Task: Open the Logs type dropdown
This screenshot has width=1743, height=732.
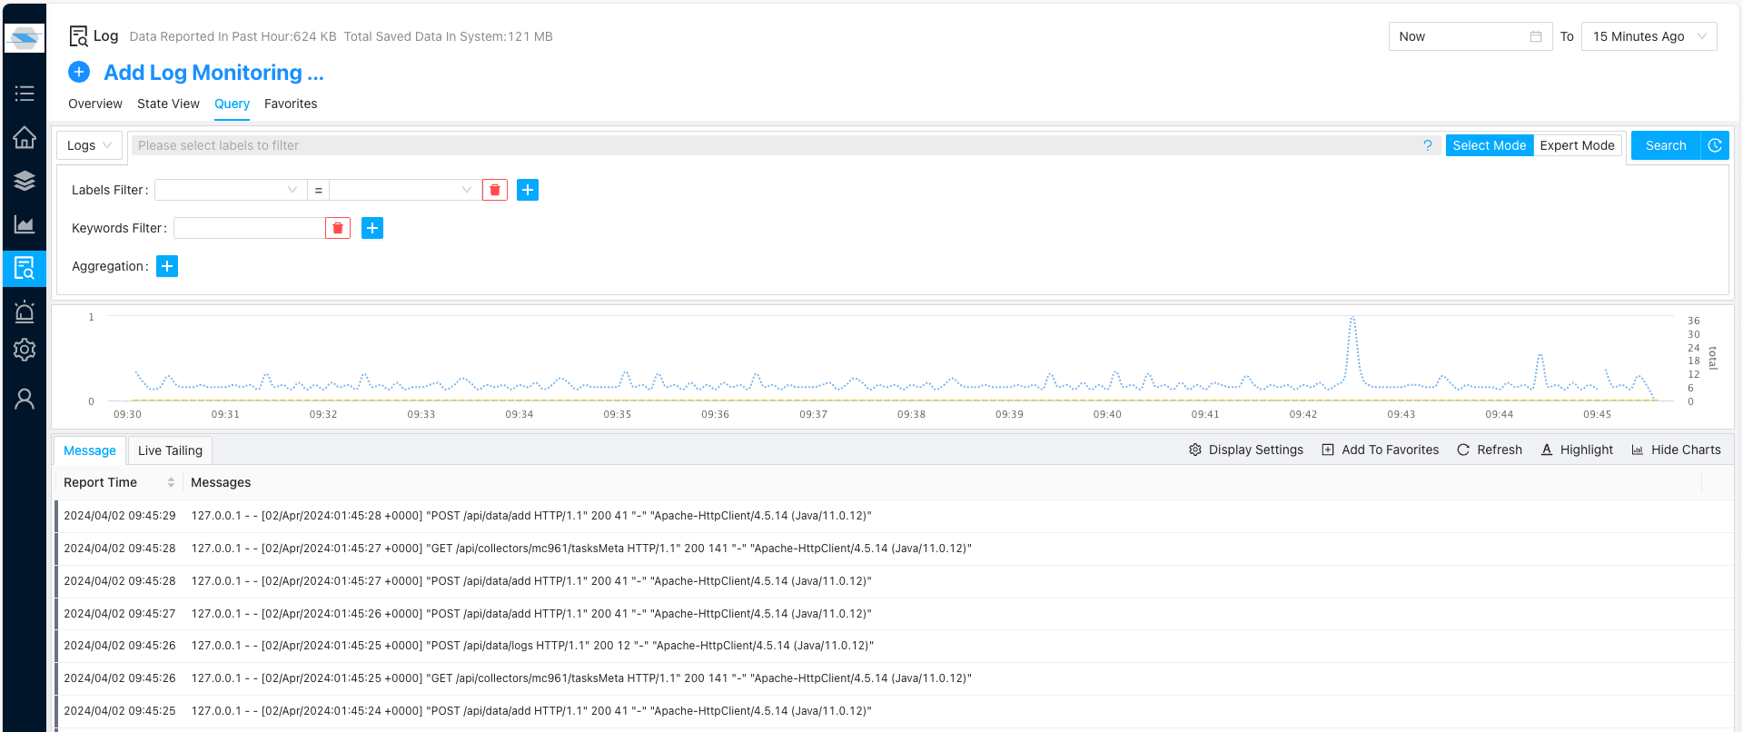Action: [x=89, y=145]
